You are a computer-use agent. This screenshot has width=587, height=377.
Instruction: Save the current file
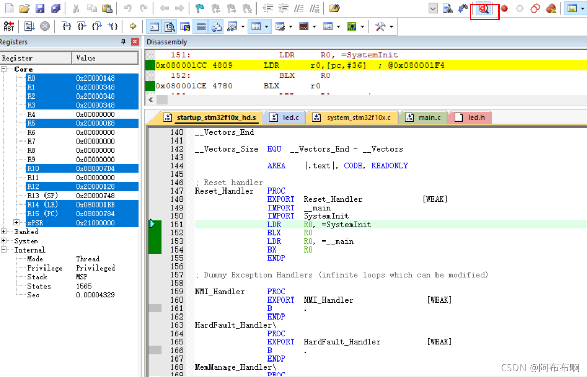40,8
